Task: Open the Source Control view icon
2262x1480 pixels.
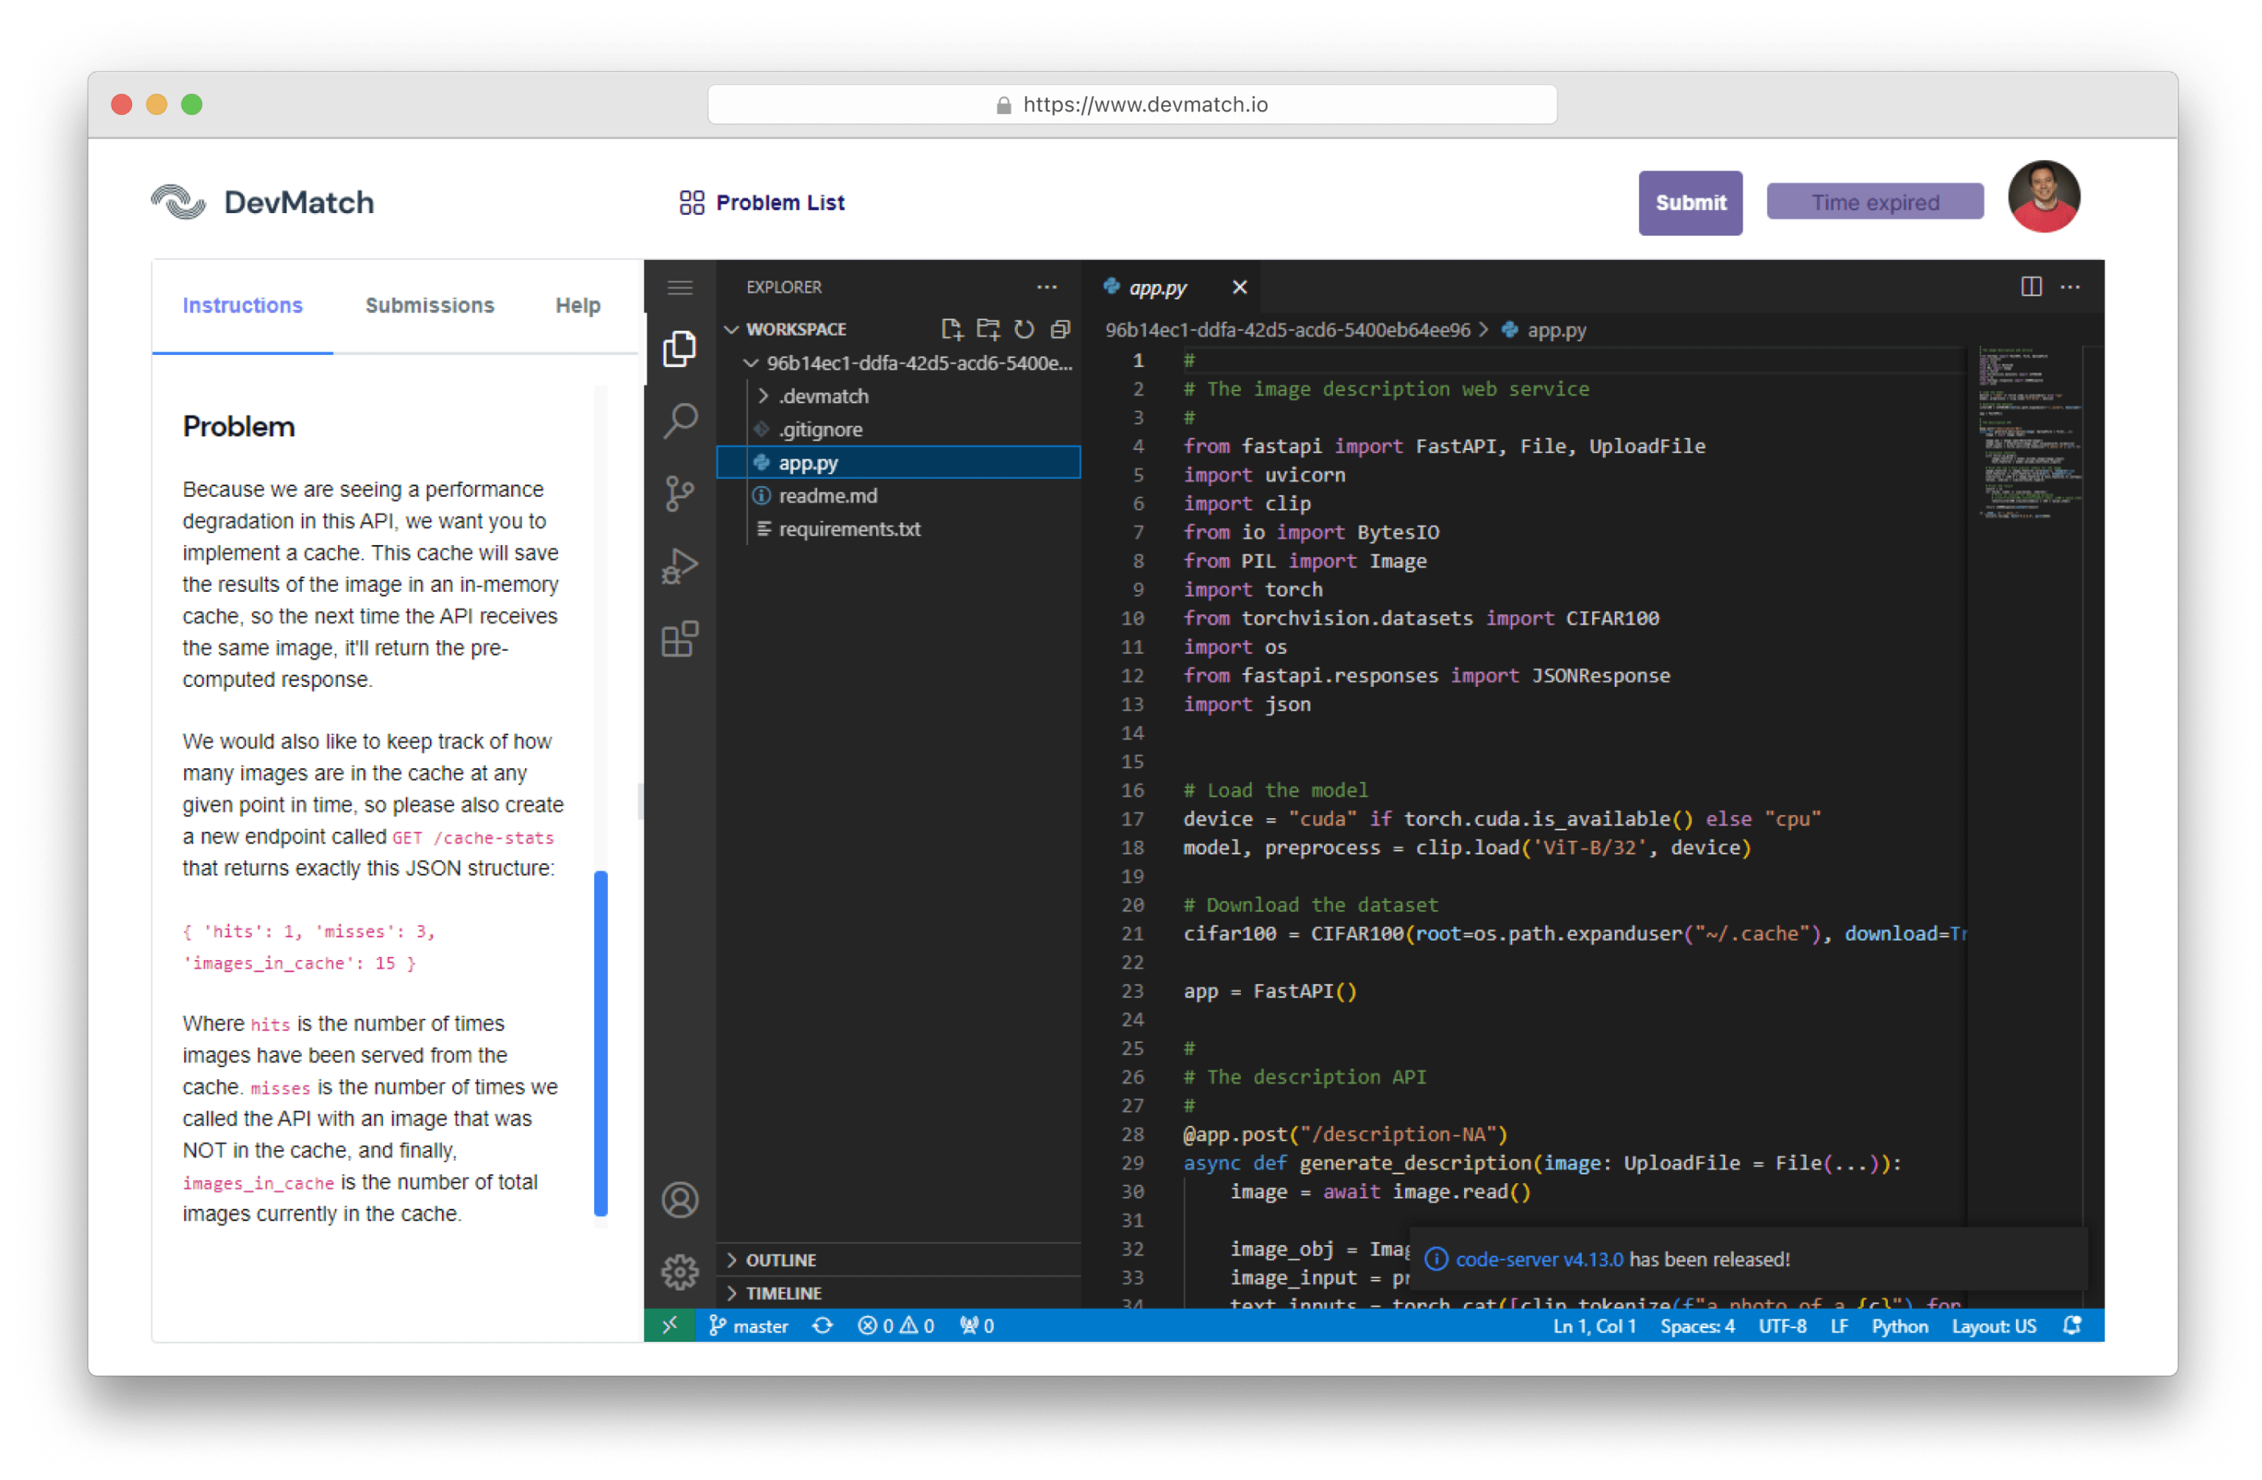Action: (680, 493)
